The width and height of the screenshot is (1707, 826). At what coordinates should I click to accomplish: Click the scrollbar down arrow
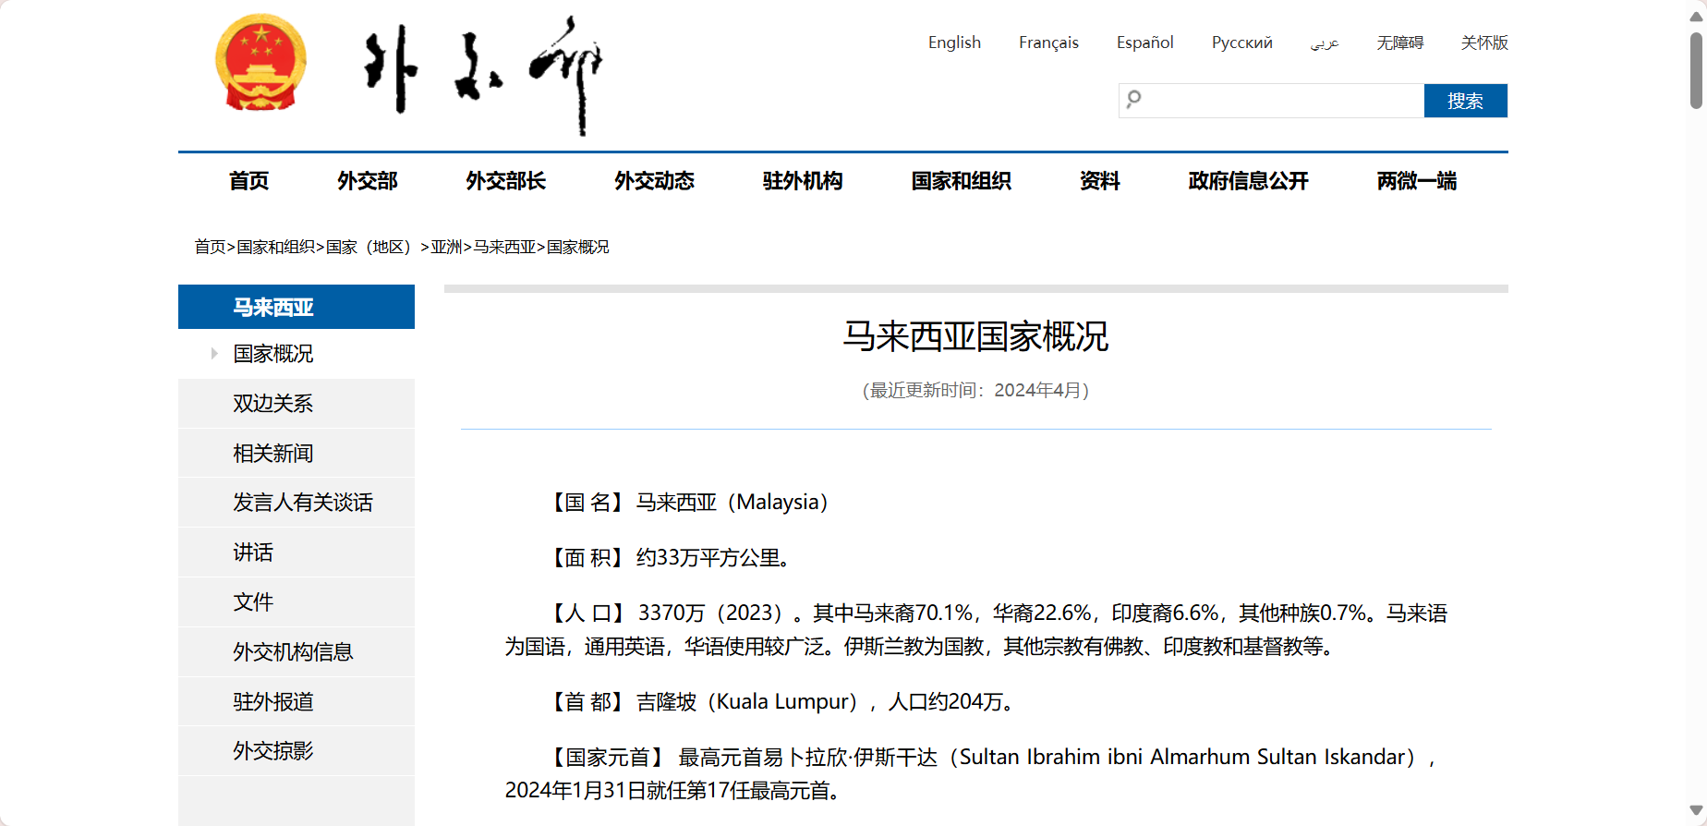click(1696, 810)
